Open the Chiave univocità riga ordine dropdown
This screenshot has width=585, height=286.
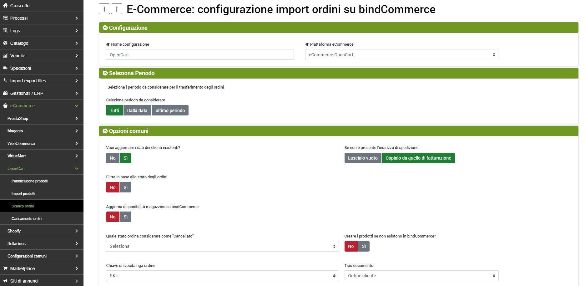tap(222, 276)
